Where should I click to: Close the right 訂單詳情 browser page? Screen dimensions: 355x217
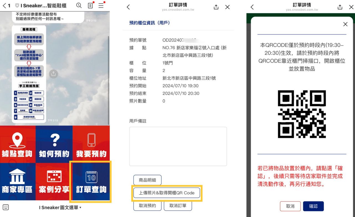[351, 7]
